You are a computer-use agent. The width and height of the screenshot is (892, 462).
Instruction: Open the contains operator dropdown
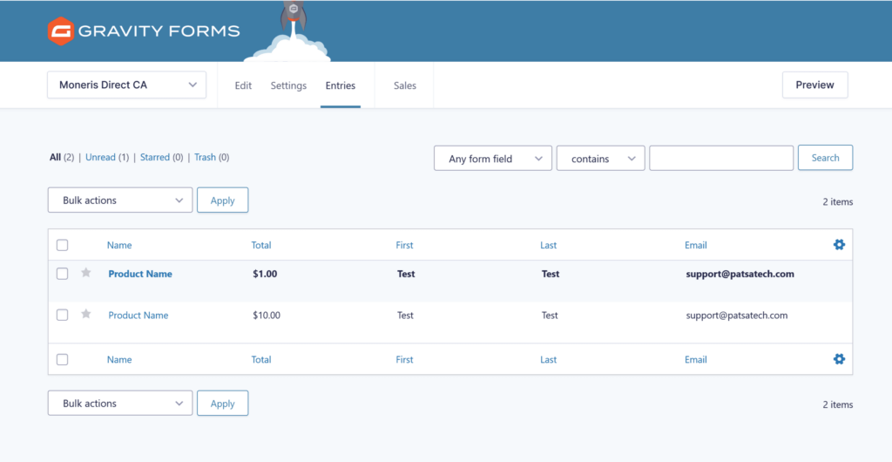tap(601, 158)
